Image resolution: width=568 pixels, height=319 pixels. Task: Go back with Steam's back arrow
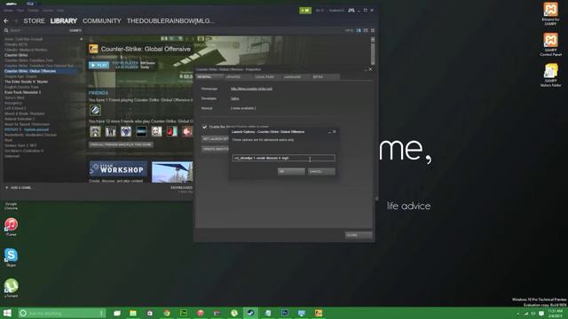point(6,21)
